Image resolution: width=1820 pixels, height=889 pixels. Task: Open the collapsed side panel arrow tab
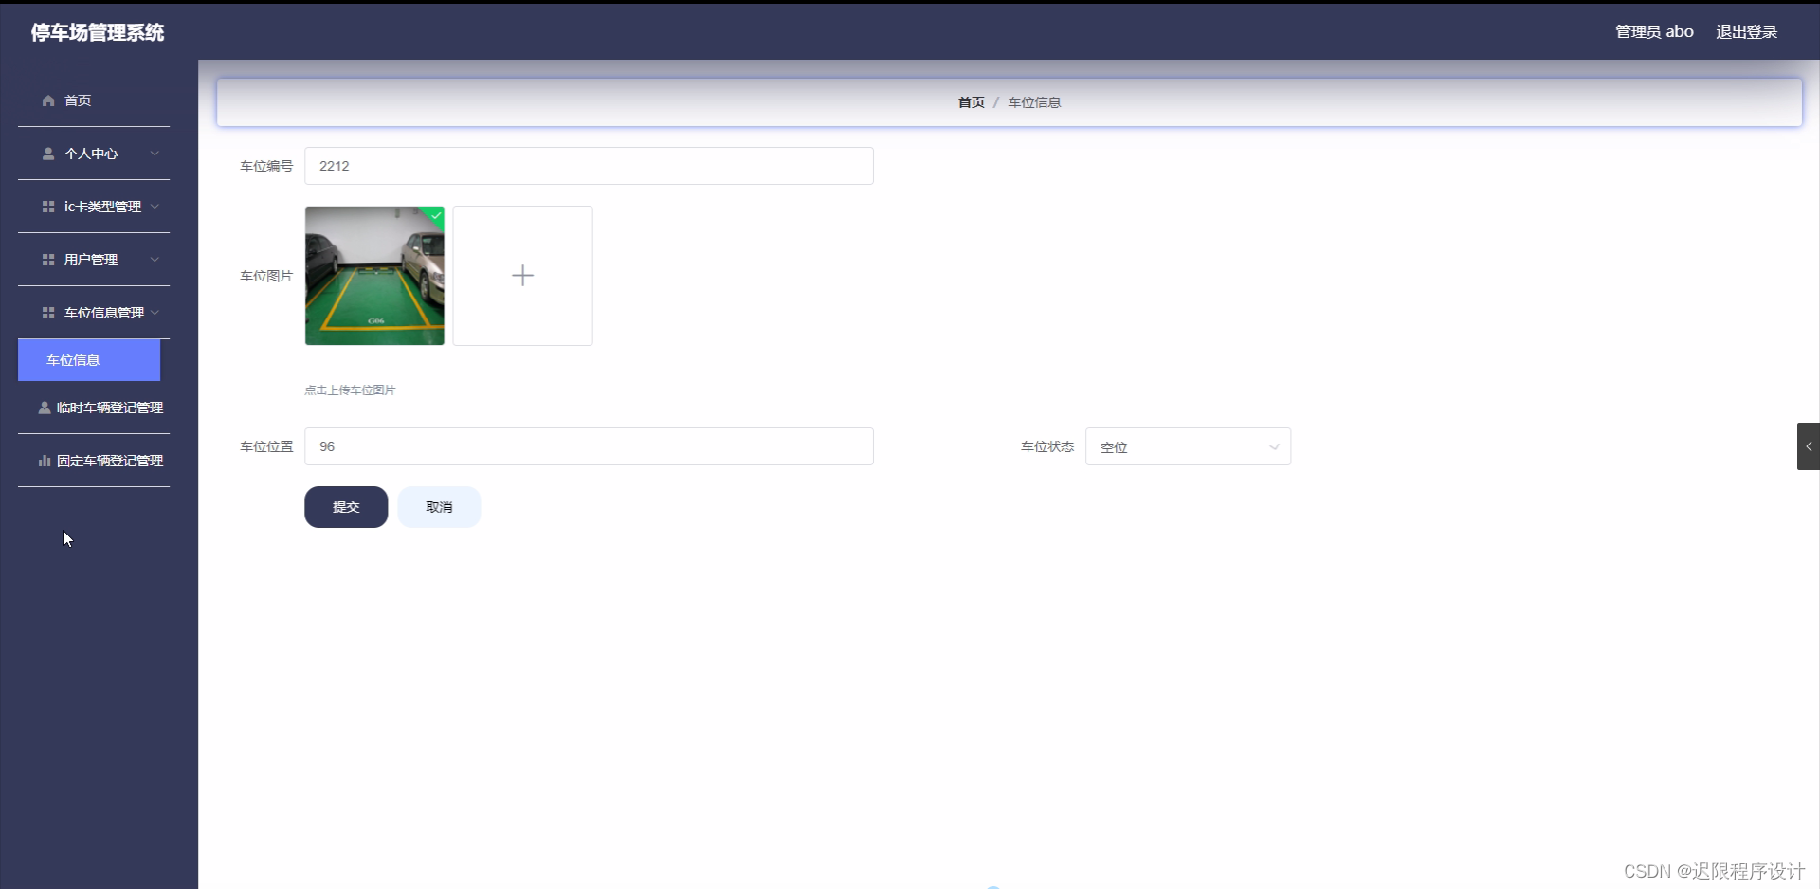(x=1808, y=446)
